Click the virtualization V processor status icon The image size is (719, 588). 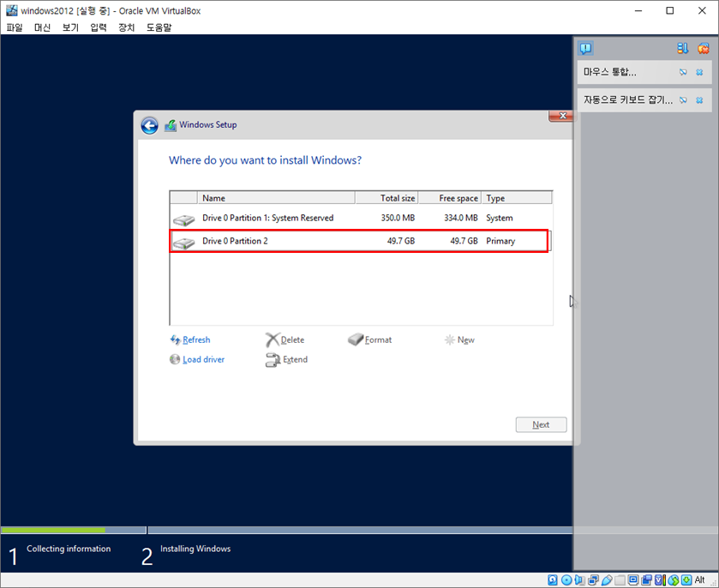tap(660, 580)
